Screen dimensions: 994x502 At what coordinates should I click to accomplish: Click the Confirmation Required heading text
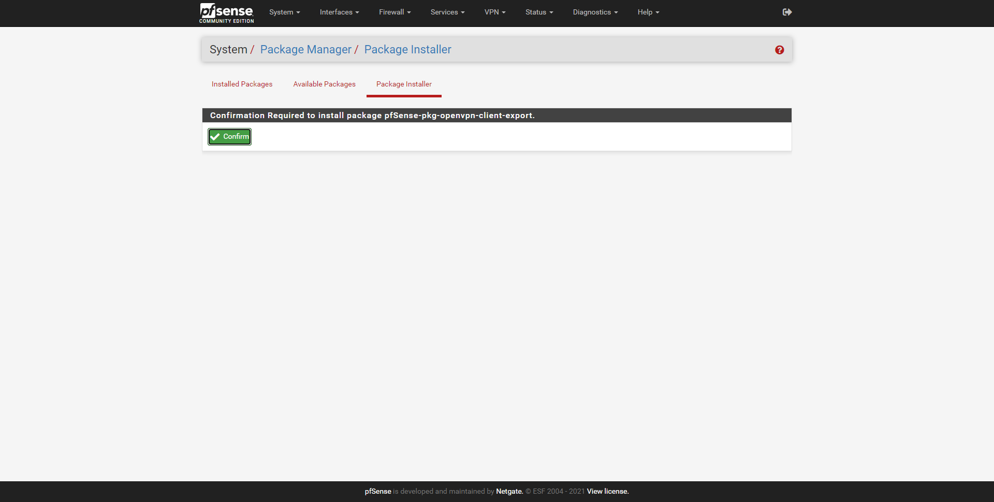[372, 116]
